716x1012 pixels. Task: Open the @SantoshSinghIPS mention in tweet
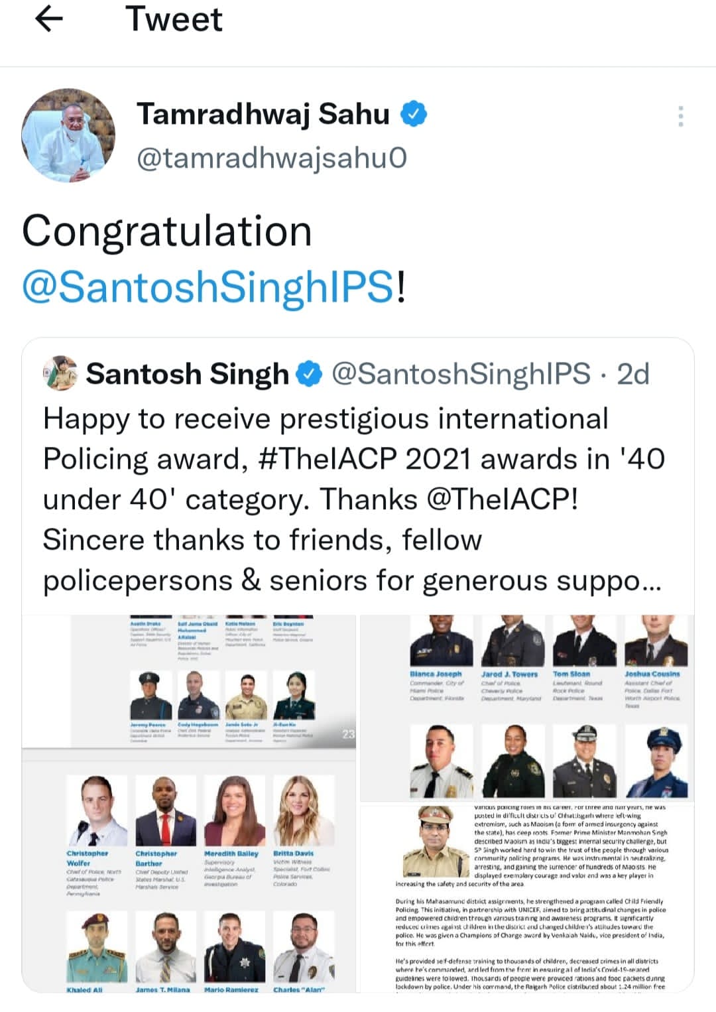click(208, 288)
